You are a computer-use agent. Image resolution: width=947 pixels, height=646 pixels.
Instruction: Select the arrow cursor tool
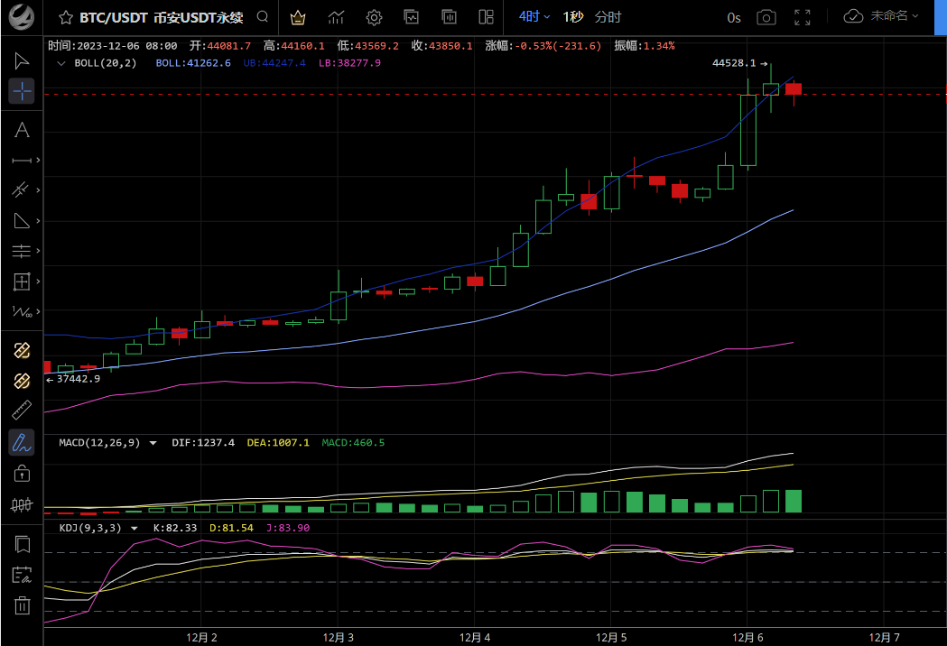point(22,61)
